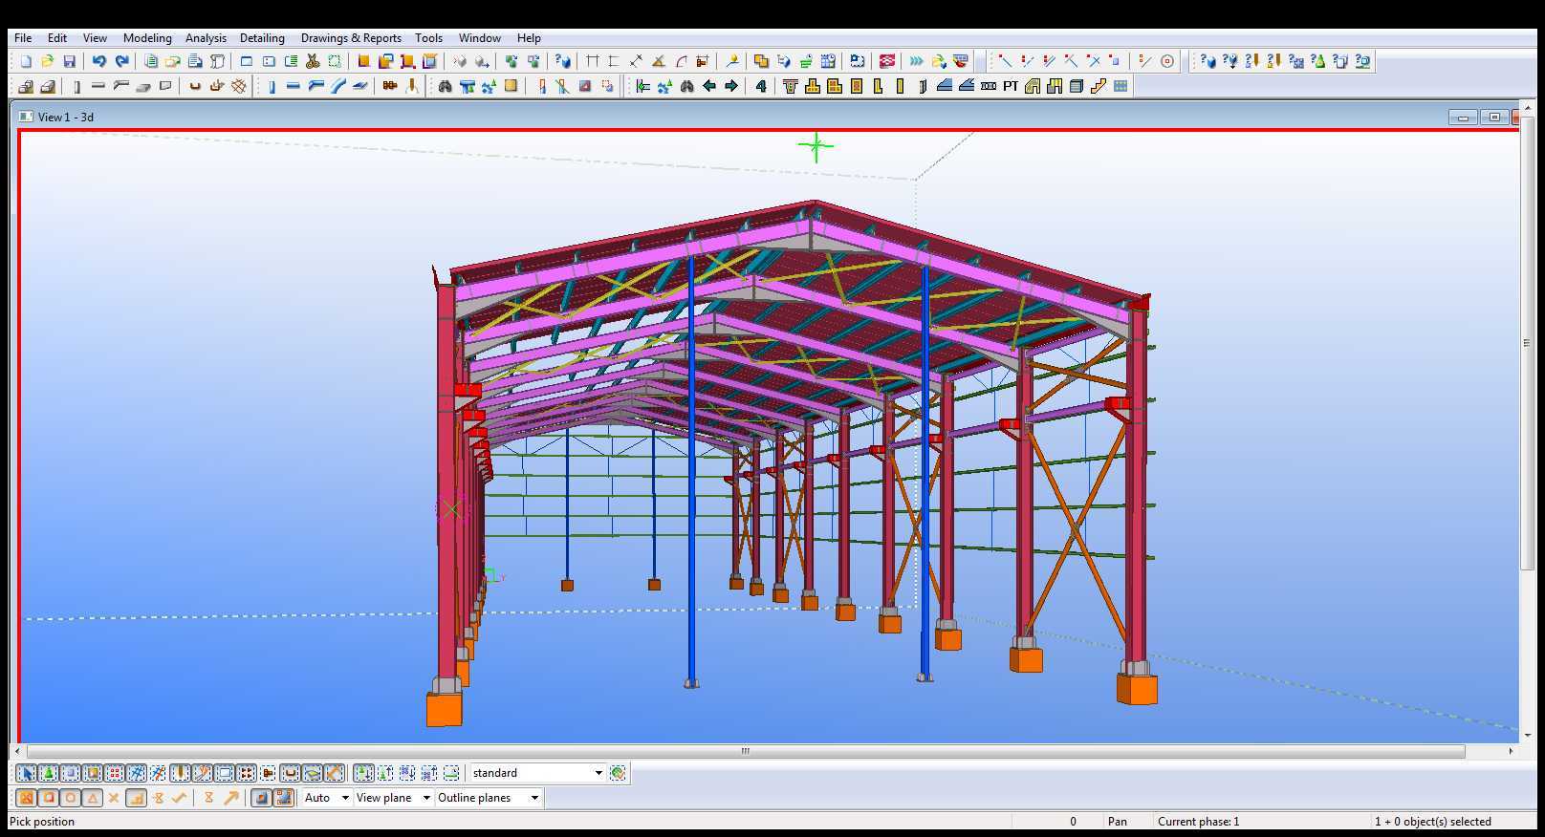
Task: Click the green left arrow icon
Action: pos(709,86)
